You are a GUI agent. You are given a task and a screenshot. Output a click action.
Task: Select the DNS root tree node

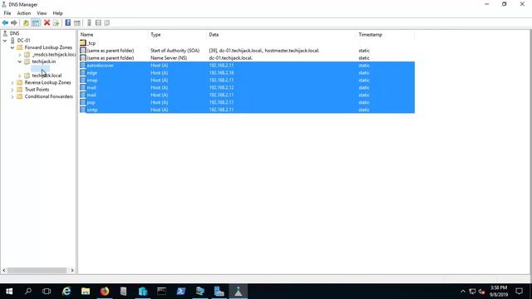tap(14, 33)
